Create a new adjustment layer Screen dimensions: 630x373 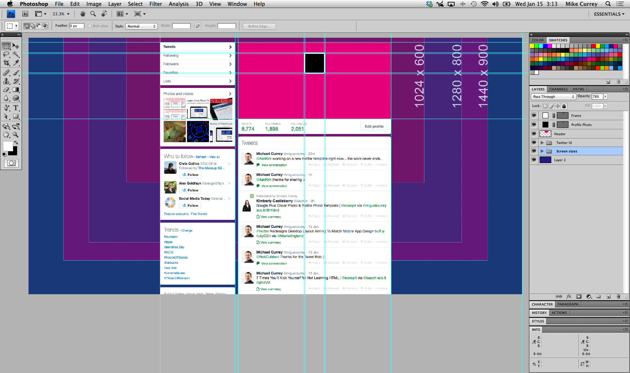[x=589, y=296]
